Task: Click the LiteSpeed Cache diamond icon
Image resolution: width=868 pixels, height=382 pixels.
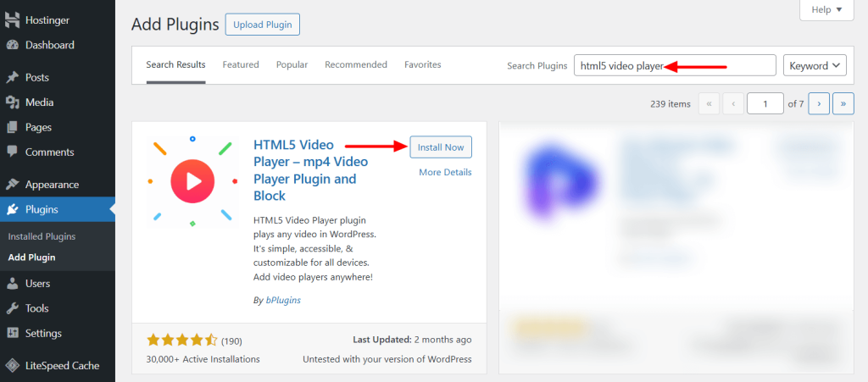Action: pyautogui.click(x=12, y=366)
